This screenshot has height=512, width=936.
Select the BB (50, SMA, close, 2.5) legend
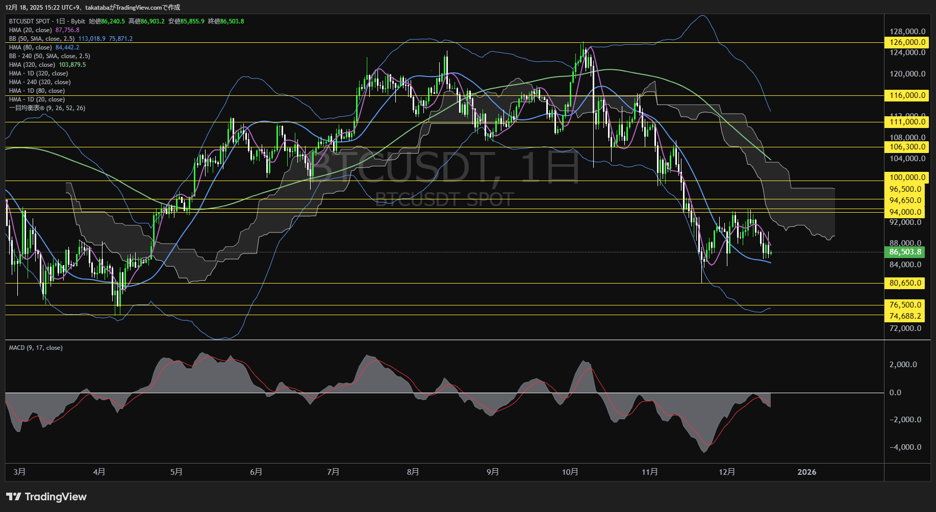[x=42, y=39]
